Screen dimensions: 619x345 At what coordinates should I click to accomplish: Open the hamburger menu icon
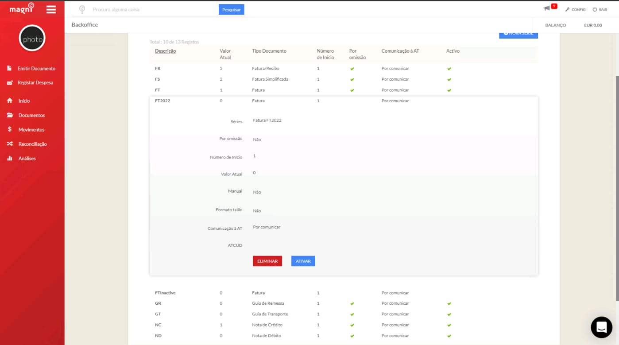(x=51, y=9)
